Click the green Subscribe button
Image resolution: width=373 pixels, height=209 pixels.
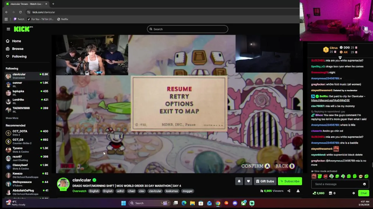290,181
